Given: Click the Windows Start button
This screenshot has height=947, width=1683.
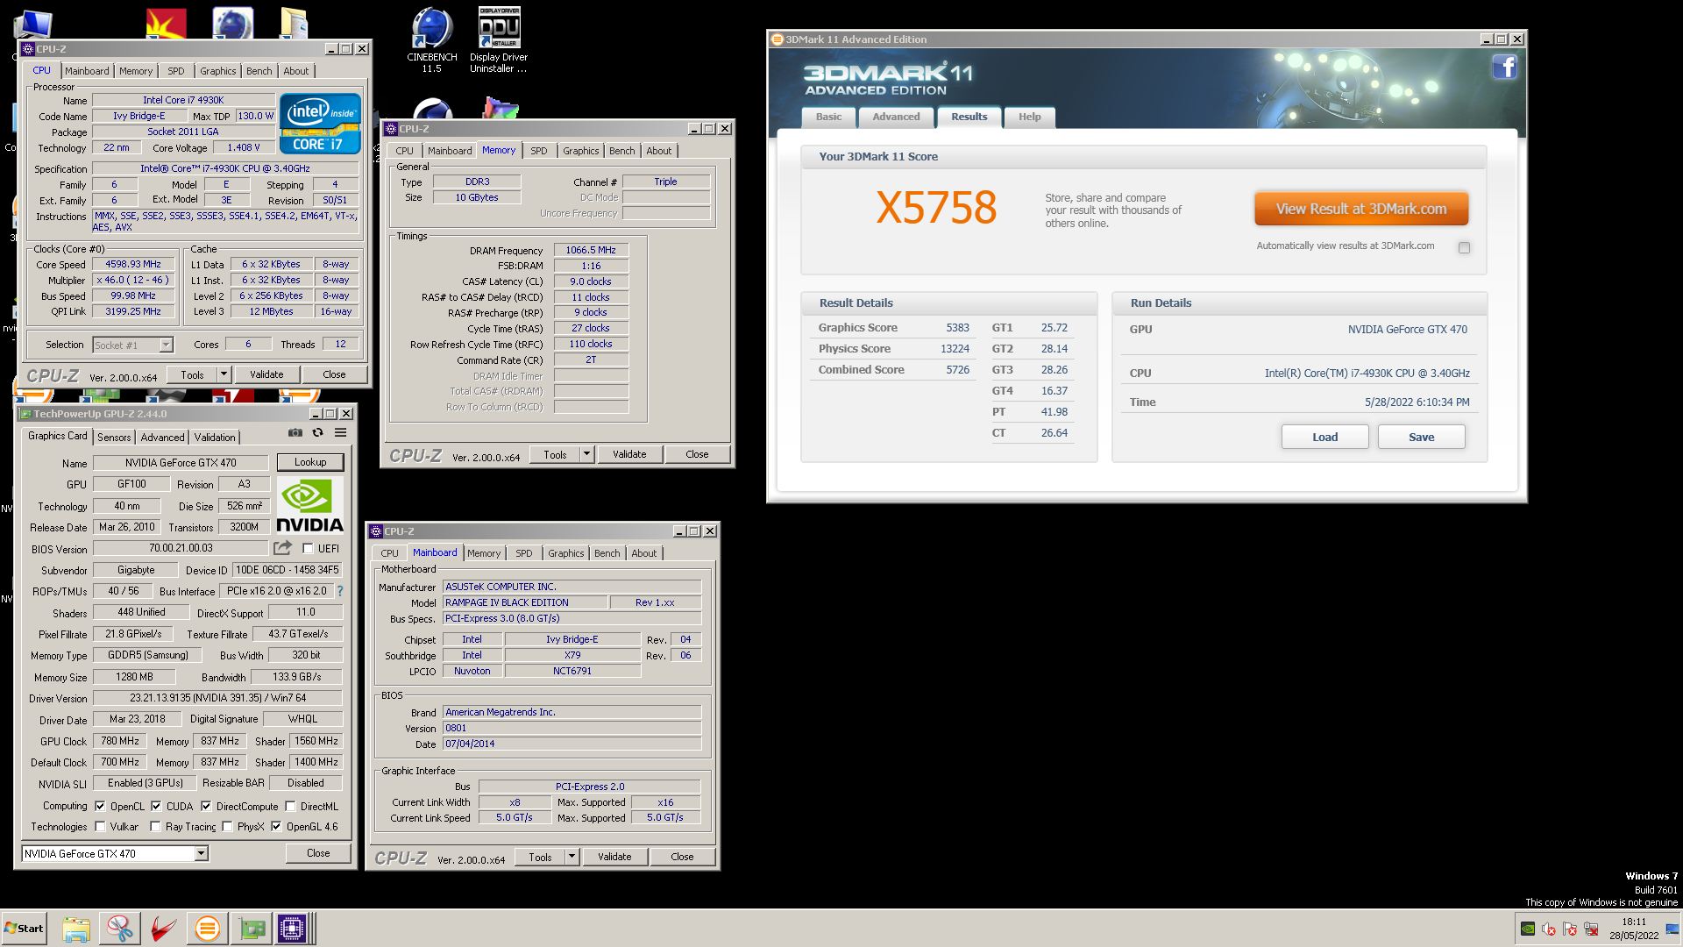Looking at the screenshot, I should pos(24,929).
